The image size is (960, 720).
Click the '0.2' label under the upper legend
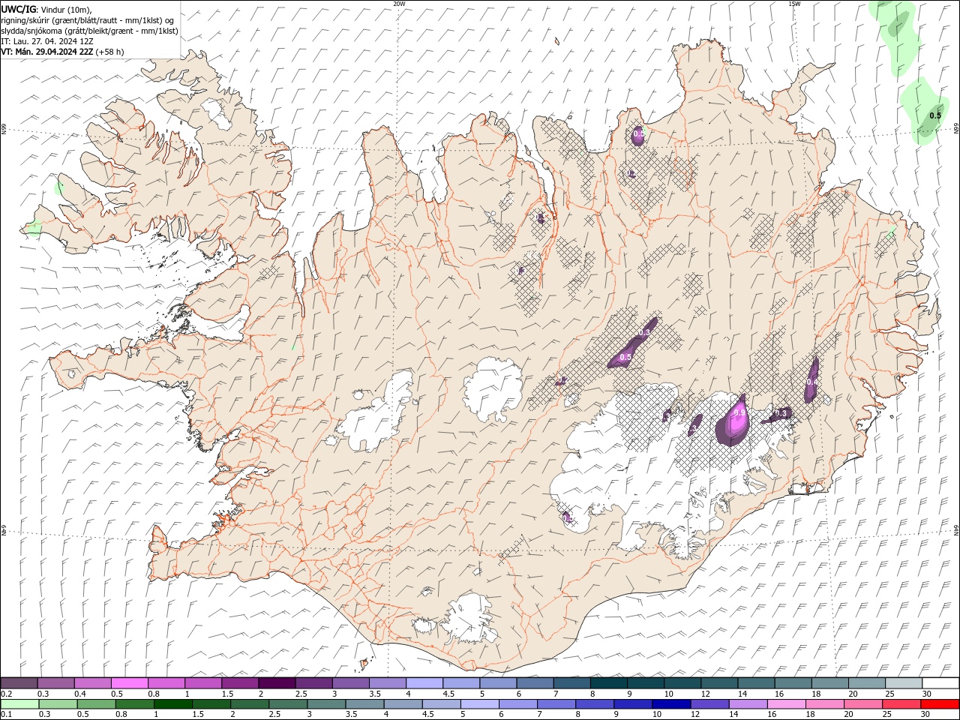(6, 694)
